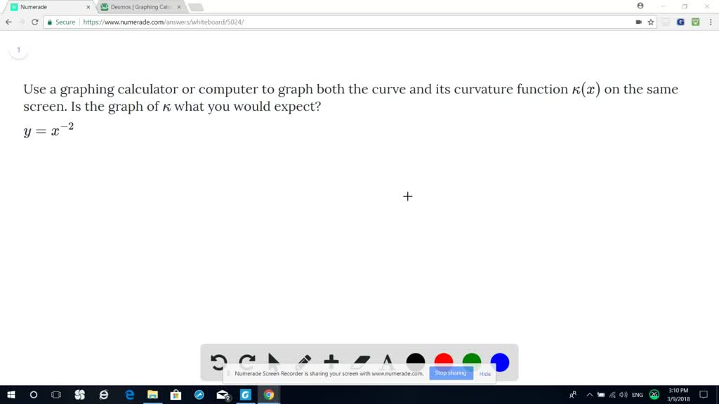Bookmark this page with the star icon

[x=651, y=22]
